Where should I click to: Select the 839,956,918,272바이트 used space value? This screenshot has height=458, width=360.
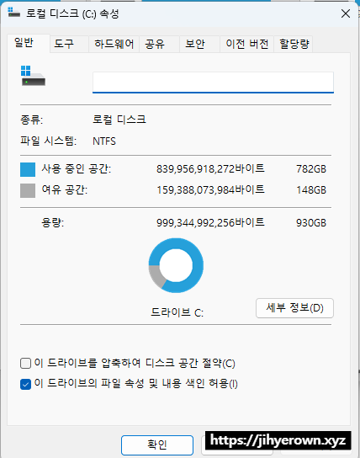point(210,168)
